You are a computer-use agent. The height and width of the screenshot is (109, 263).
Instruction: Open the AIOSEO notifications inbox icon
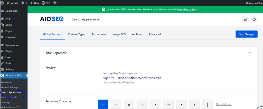(x=245, y=19)
